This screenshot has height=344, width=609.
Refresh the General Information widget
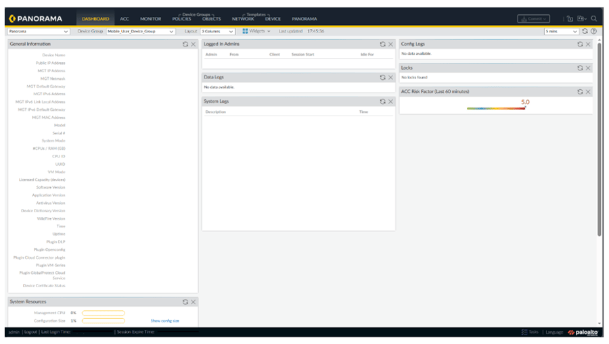[185, 44]
